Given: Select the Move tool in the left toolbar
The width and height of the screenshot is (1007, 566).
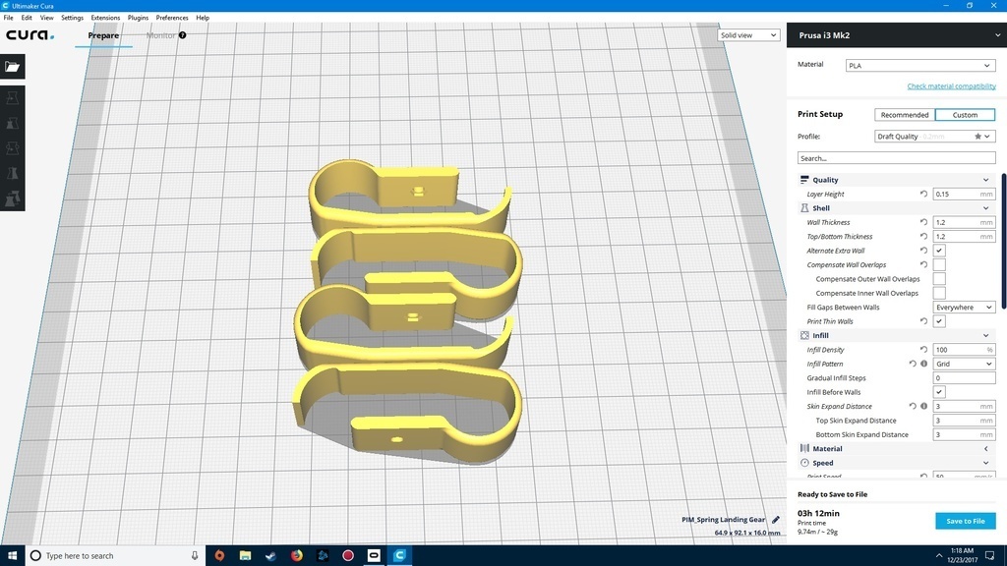Looking at the screenshot, I should pos(13,98).
